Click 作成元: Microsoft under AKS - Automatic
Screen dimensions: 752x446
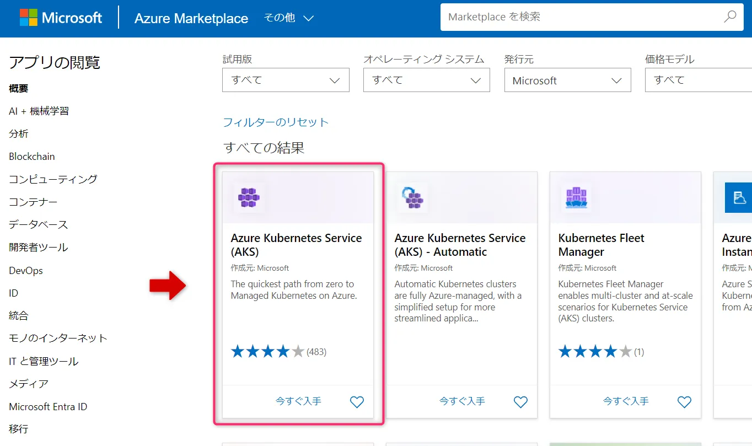coord(423,268)
